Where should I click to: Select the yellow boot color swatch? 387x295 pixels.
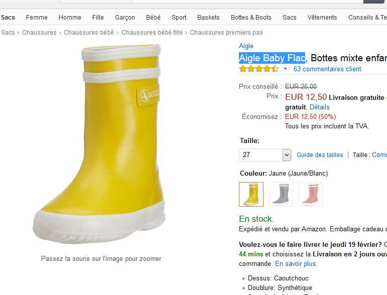pyautogui.click(x=251, y=194)
